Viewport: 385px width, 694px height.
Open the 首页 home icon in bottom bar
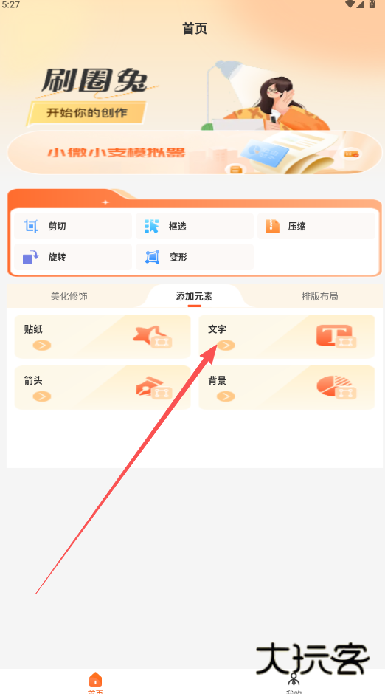coord(95,679)
